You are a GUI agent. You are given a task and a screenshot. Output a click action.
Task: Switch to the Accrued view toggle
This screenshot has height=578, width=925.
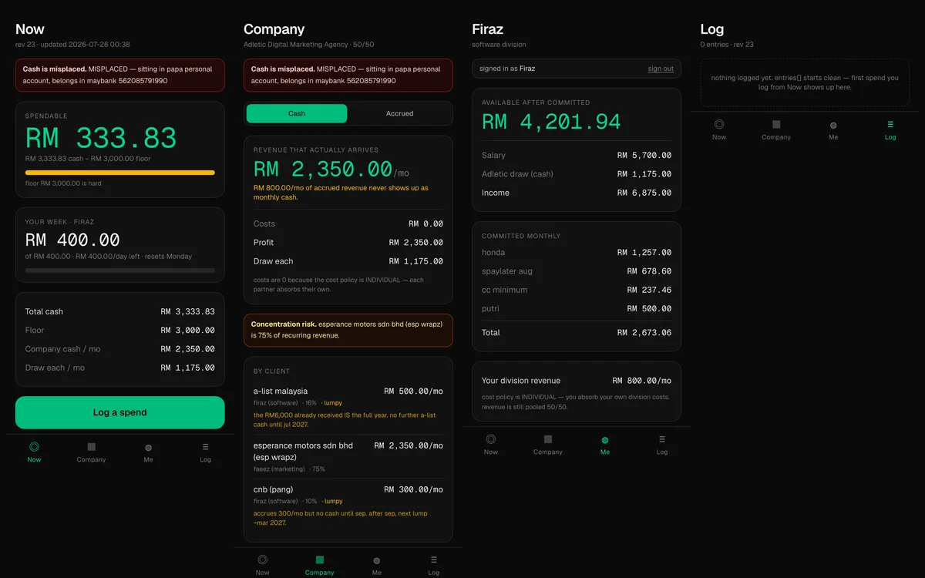(x=399, y=113)
